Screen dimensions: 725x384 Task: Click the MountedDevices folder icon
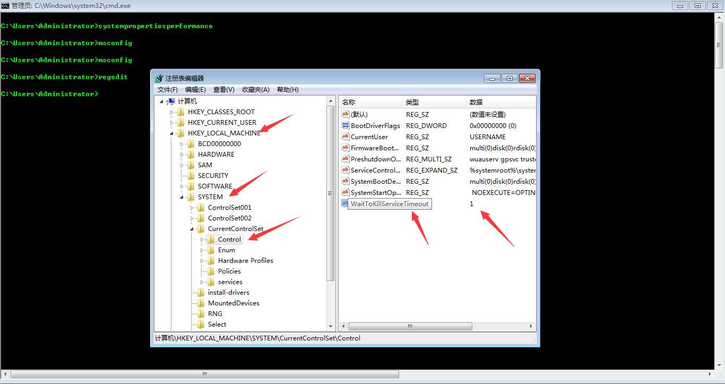pos(201,303)
